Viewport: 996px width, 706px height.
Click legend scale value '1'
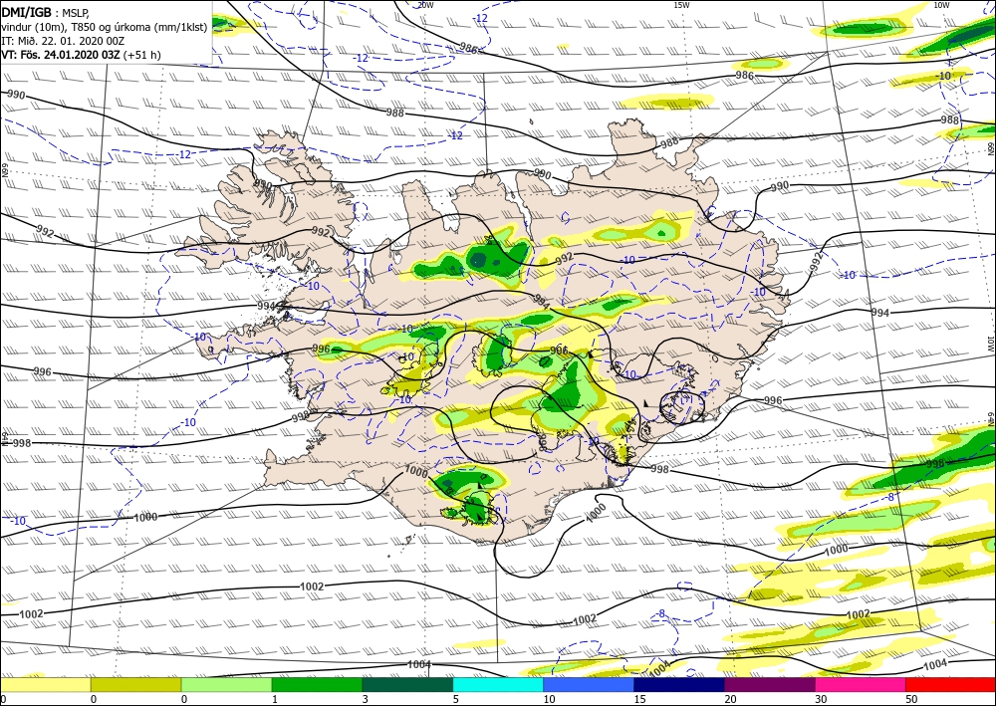[275, 699]
